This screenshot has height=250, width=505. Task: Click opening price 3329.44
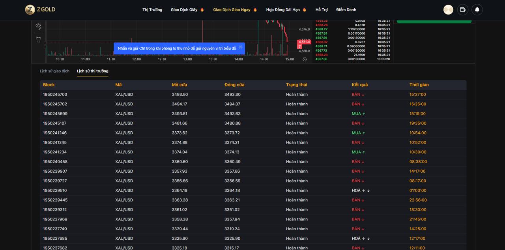[180, 229]
